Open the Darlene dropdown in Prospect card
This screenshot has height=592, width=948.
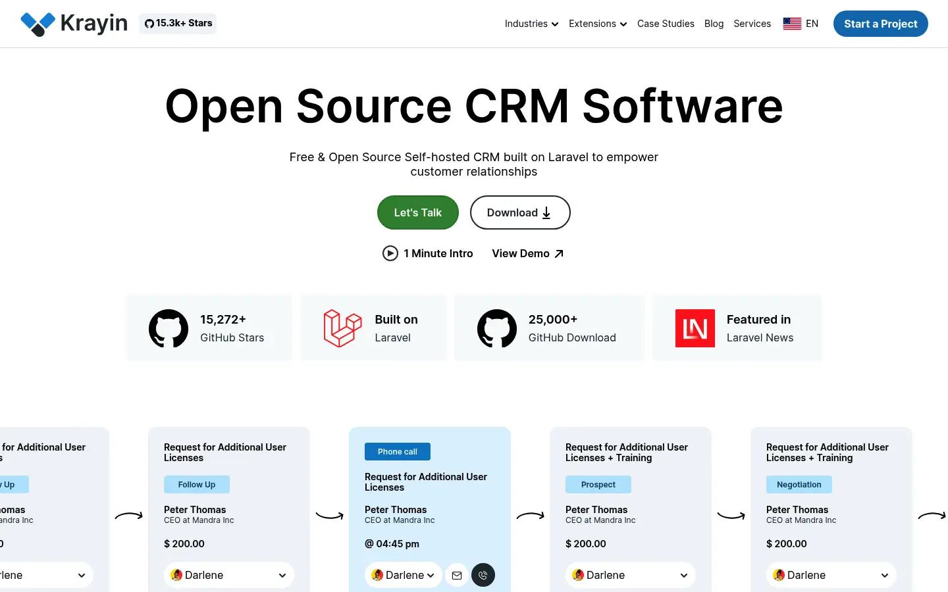click(x=631, y=575)
